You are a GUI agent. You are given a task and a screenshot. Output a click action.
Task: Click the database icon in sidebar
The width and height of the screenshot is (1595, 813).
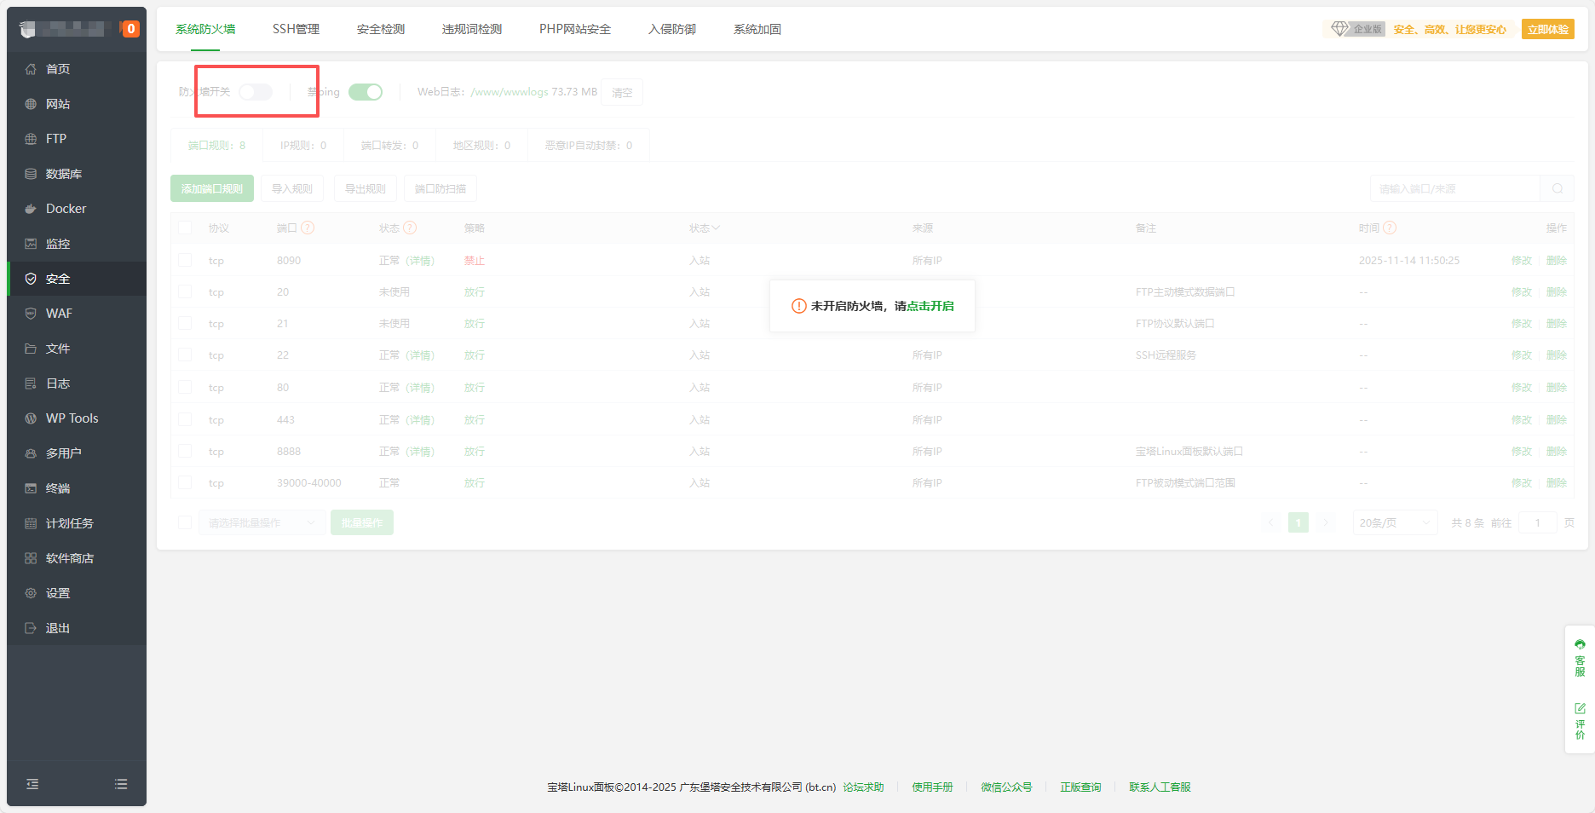(x=31, y=174)
